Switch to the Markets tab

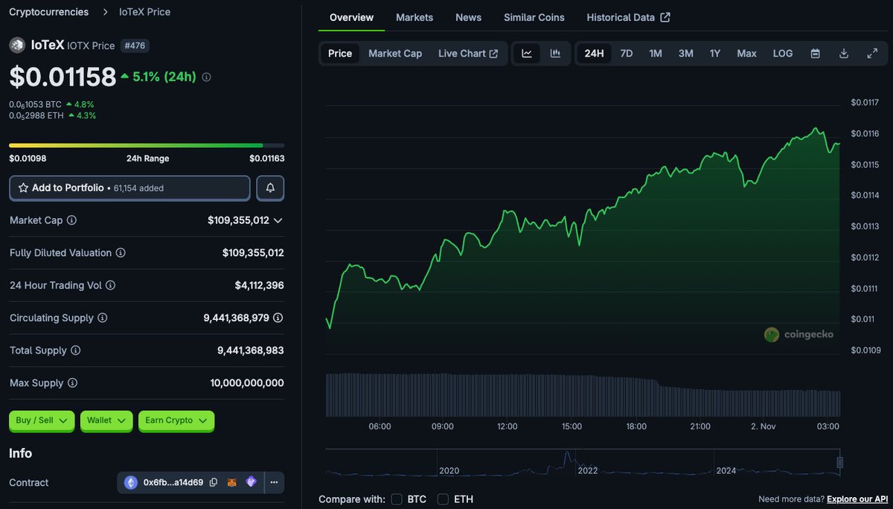click(x=415, y=17)
